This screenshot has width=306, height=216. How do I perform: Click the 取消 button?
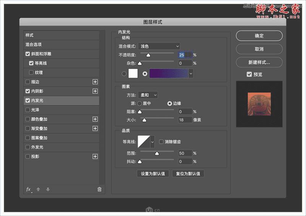(x=259, y=49)
